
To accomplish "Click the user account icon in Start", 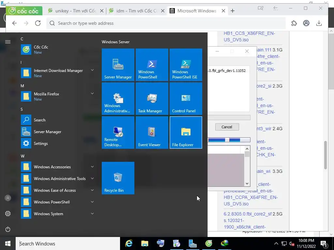I will pyautogui.click(x=8, y=198).
